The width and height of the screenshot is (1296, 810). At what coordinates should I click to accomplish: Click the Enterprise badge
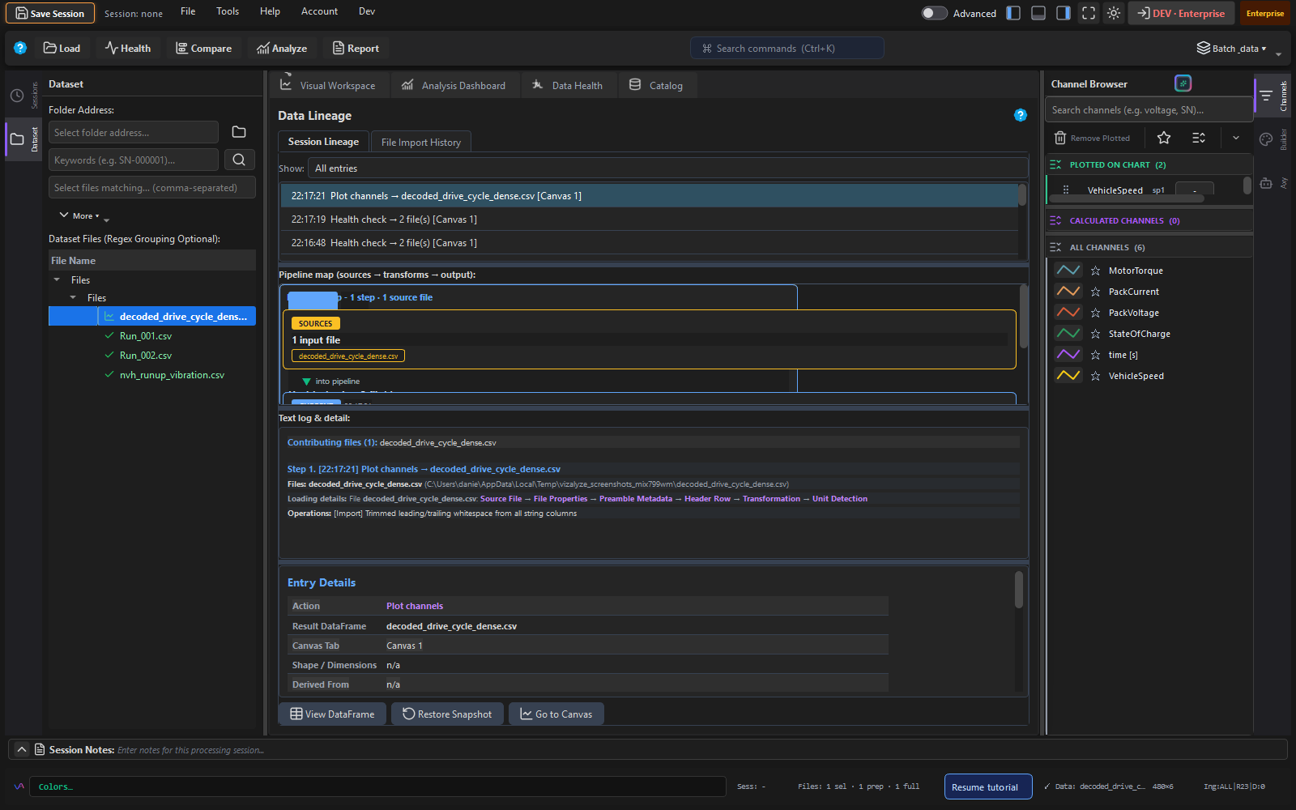click(x=1264, y=13)
